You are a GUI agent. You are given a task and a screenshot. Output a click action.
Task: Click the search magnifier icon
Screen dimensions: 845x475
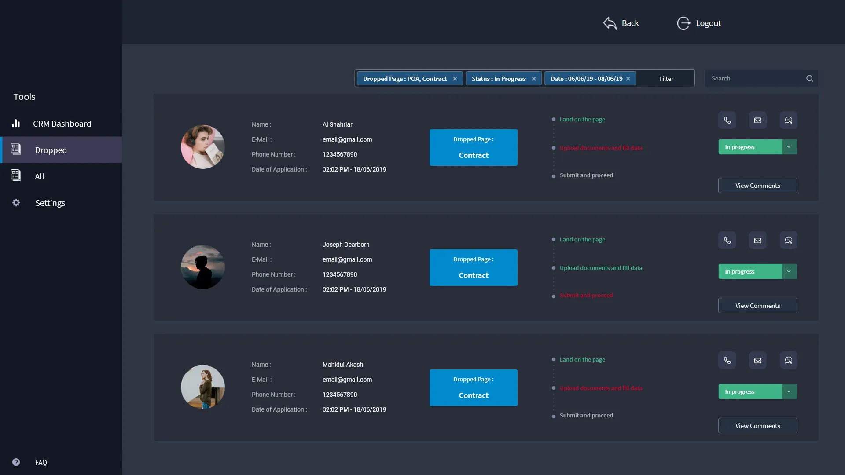click(x=809, y=79)
